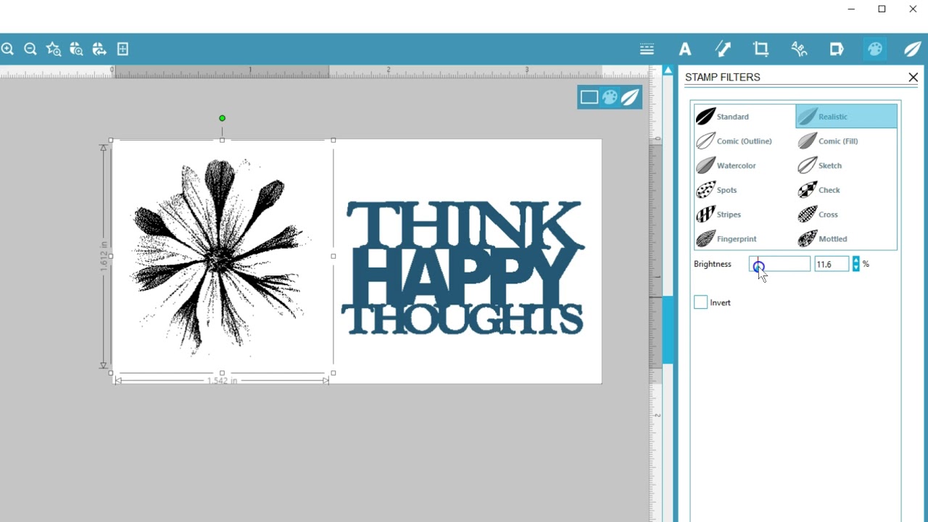Zoom to selection using the star magnifier icon

tap(54, 49)
